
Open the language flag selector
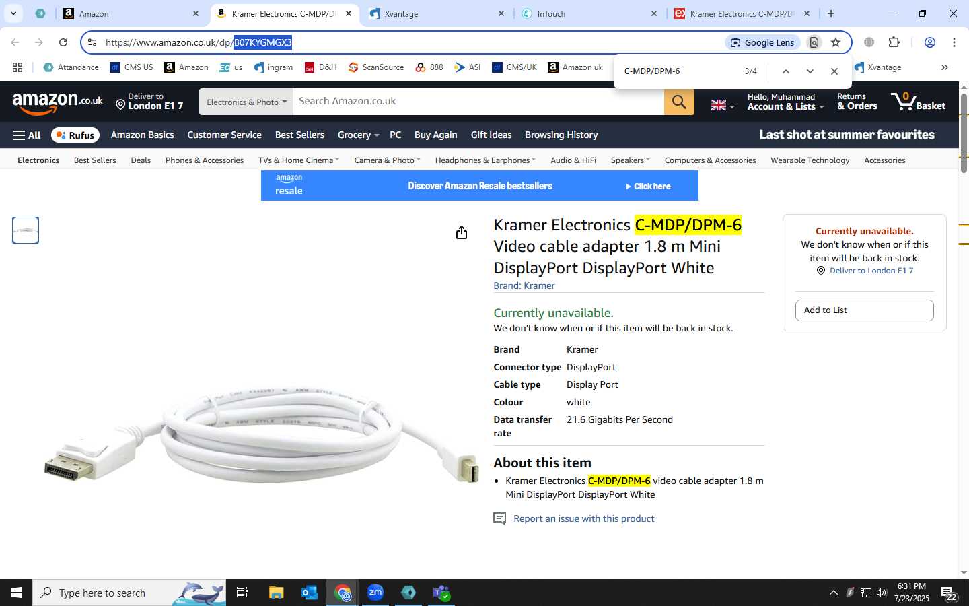[x=723, y=105]
